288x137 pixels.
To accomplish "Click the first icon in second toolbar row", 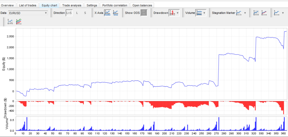I will pyautogui.click(x=10, y=21).
